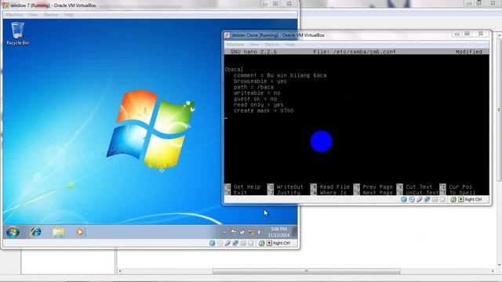Image resolution: width=502 pixels, height=282 pixels.
Task: Click vertical scrollbar of background window
Action: click(x=499, y=110)
